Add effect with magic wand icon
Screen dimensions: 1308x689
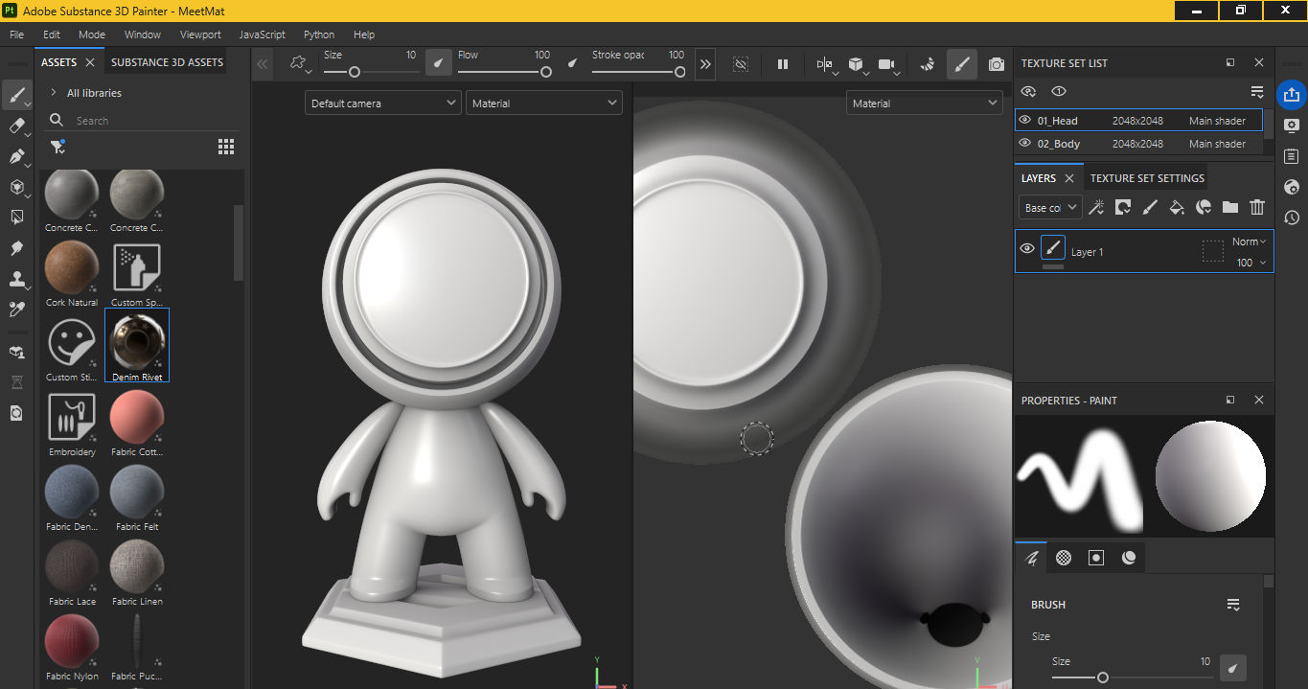pos(1097,207)
